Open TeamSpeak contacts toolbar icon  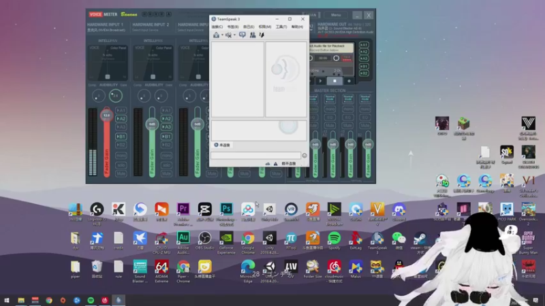click(x=253, y=35)
